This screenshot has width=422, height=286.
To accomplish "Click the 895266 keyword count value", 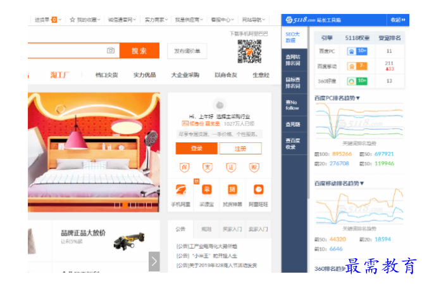I will click(342, 154).
